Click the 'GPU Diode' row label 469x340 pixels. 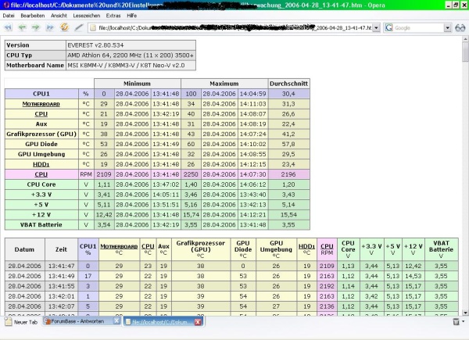click(41, 144)
